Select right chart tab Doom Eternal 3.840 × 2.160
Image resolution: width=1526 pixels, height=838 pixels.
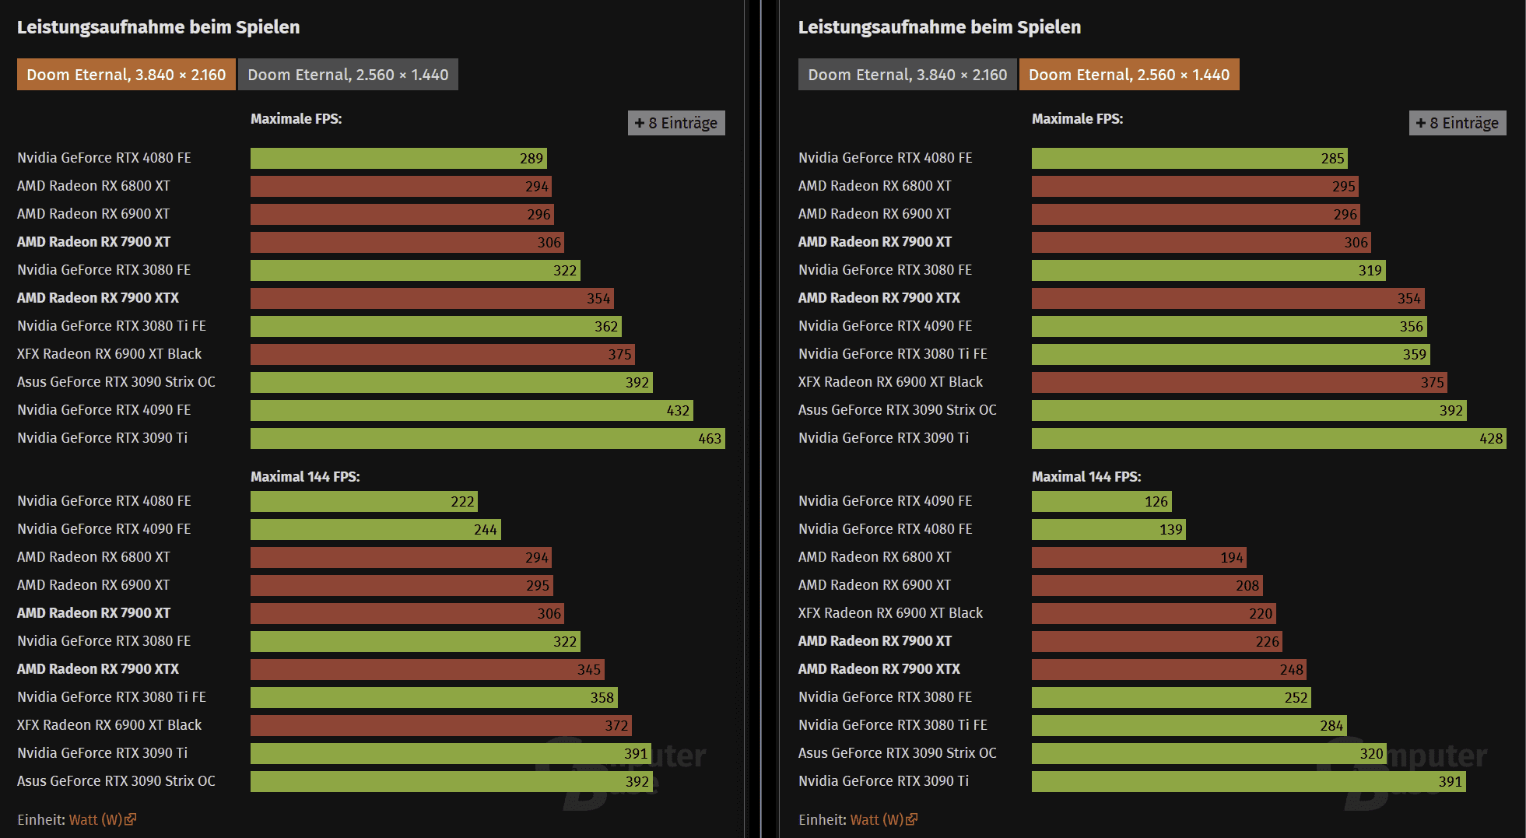coord(907,75)
